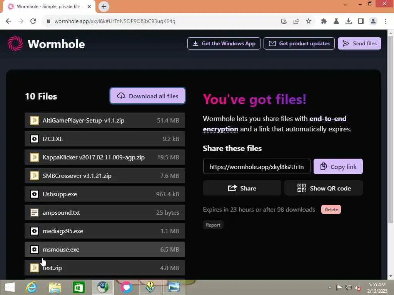
Task: Select the test.zip file row
Action: click(x=105, y=268)
